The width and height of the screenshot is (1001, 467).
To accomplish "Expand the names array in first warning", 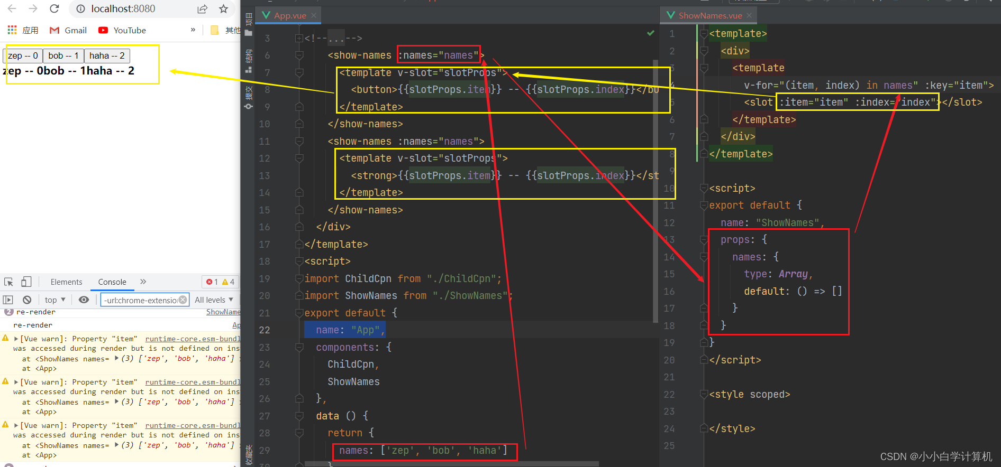I will click(x=116, y=358).
